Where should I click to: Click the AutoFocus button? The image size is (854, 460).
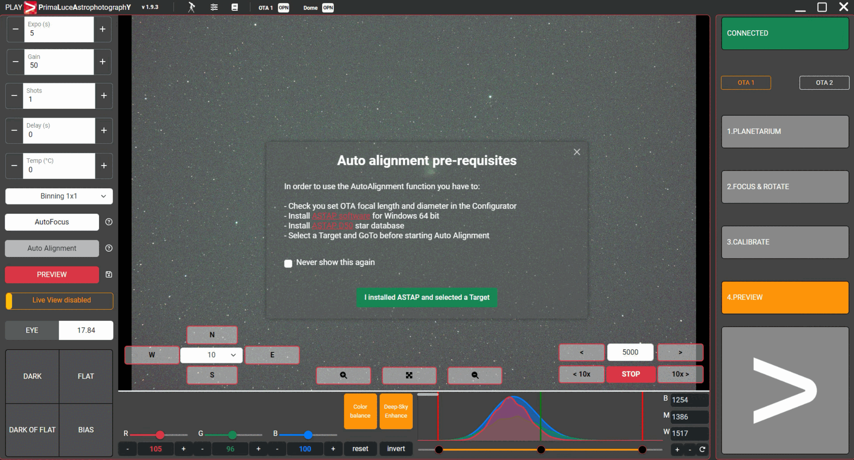coord(52,222)
